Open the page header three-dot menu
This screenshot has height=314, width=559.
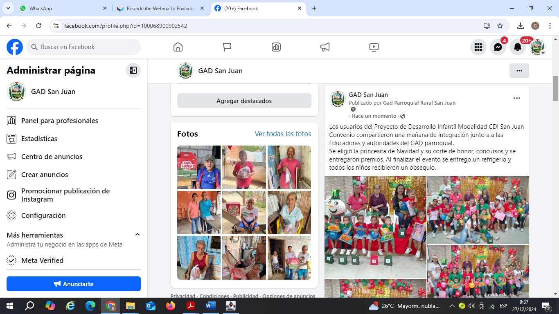pyautogui.click(x=519, y=71)
